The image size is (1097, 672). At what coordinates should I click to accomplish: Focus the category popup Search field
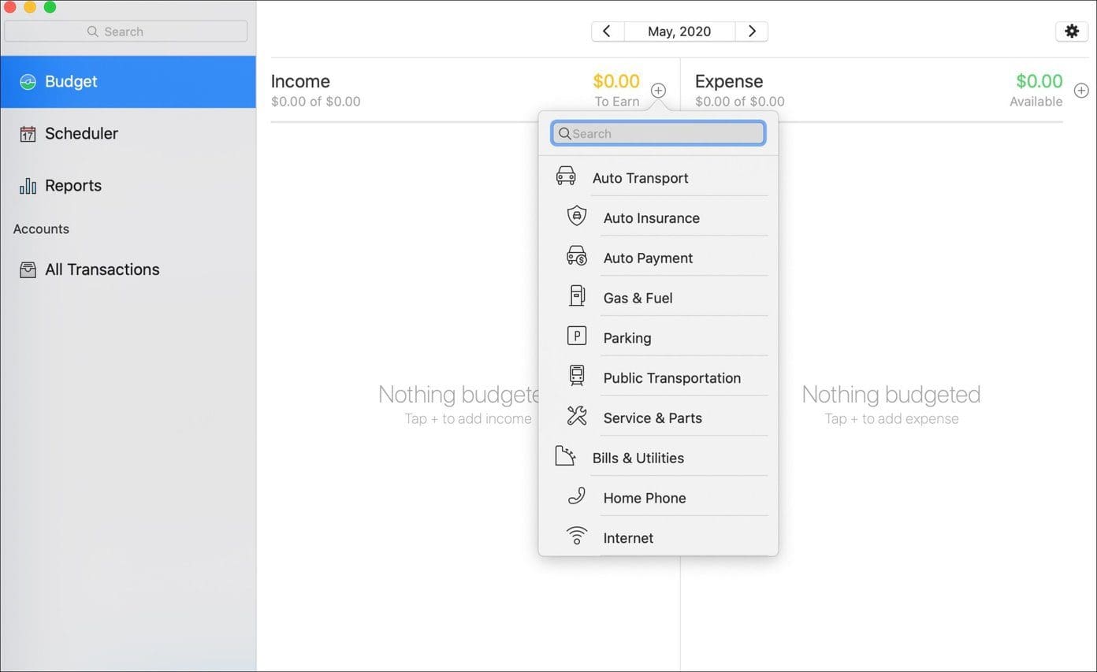pos(658,133)
